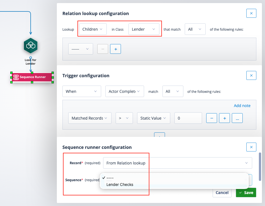The height and width of the screenshot is (206, 265).
Task: Click the partially hidden add group button
Action: [159, 135]
